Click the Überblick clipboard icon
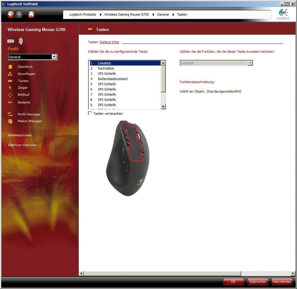Image resolution: width=297 pixels, height=289 pixels. tap(10, 67)
